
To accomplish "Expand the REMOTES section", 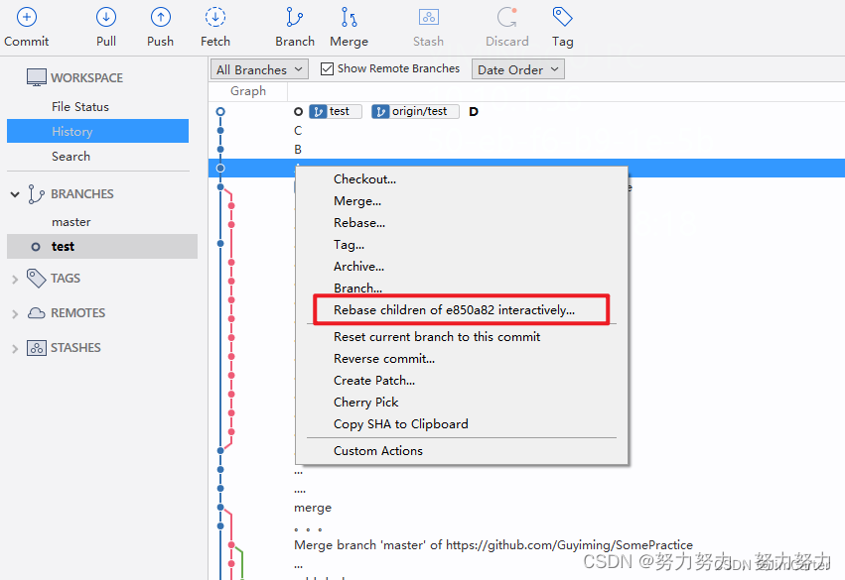I will pos(14,312).
